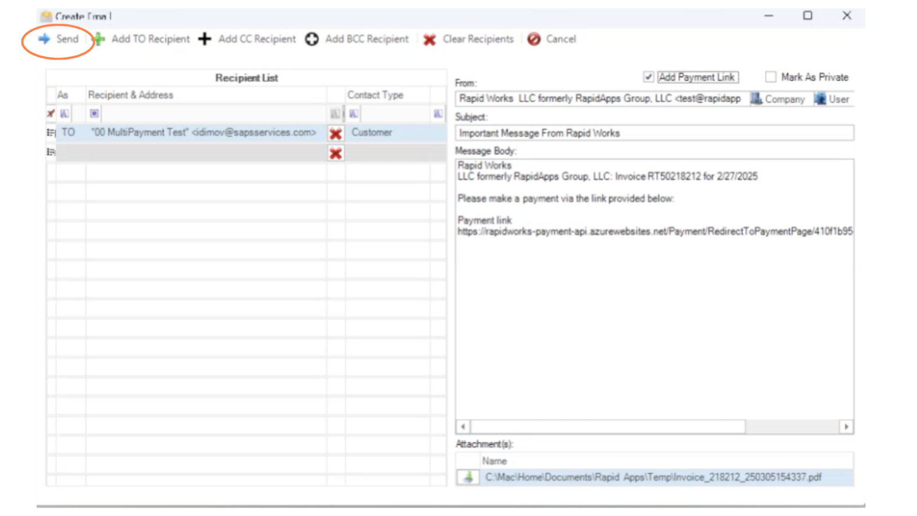Image resolution: width=917 pixels, height=516 pixels.
Task: Click the circled plus Add BCC Recipient icon
Action: pyautogui.click(x=312, y=39)
